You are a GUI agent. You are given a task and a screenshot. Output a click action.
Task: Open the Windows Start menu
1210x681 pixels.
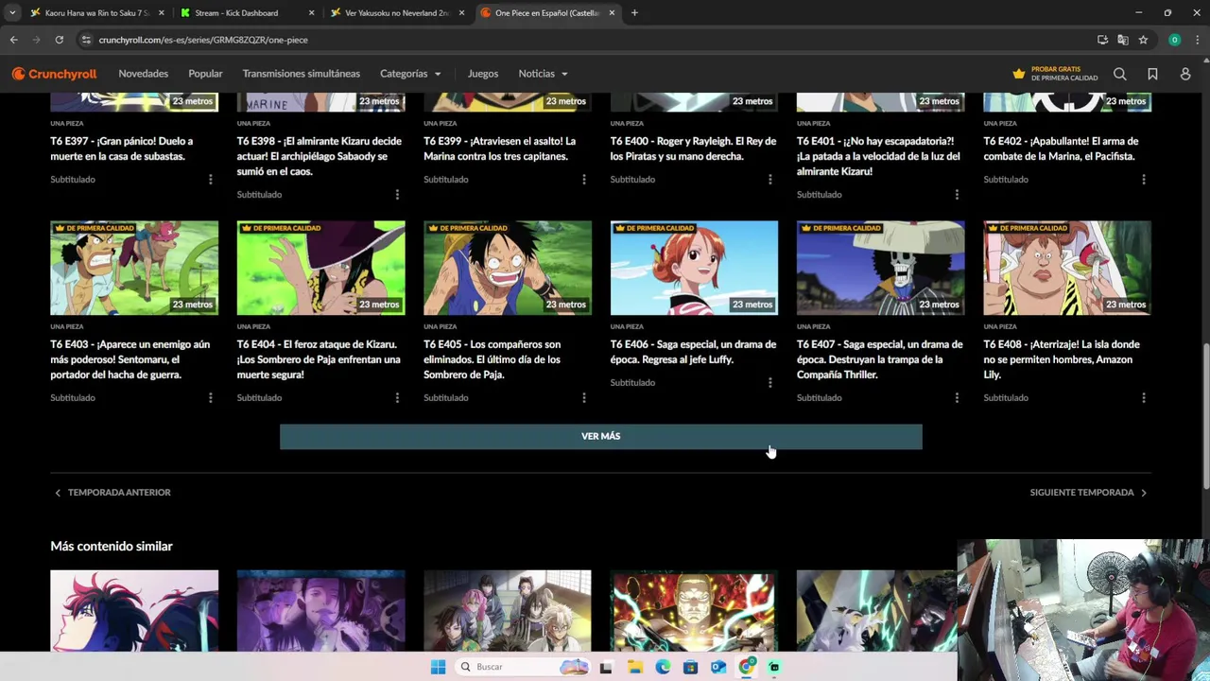pyautogui.click(x=438, y=667)
